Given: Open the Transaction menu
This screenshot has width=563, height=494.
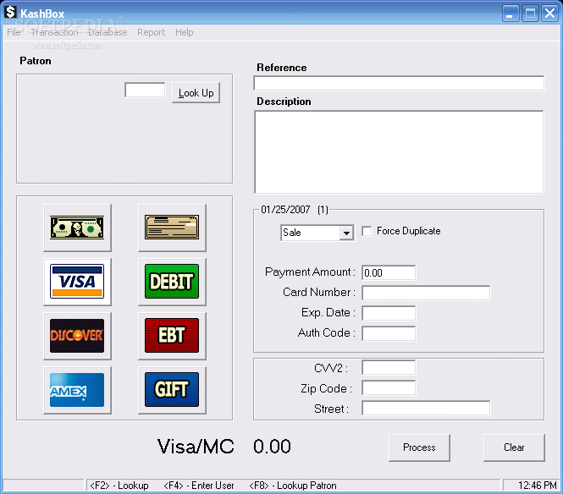Looking at the screenshot, I should click(x=54, y=32).
